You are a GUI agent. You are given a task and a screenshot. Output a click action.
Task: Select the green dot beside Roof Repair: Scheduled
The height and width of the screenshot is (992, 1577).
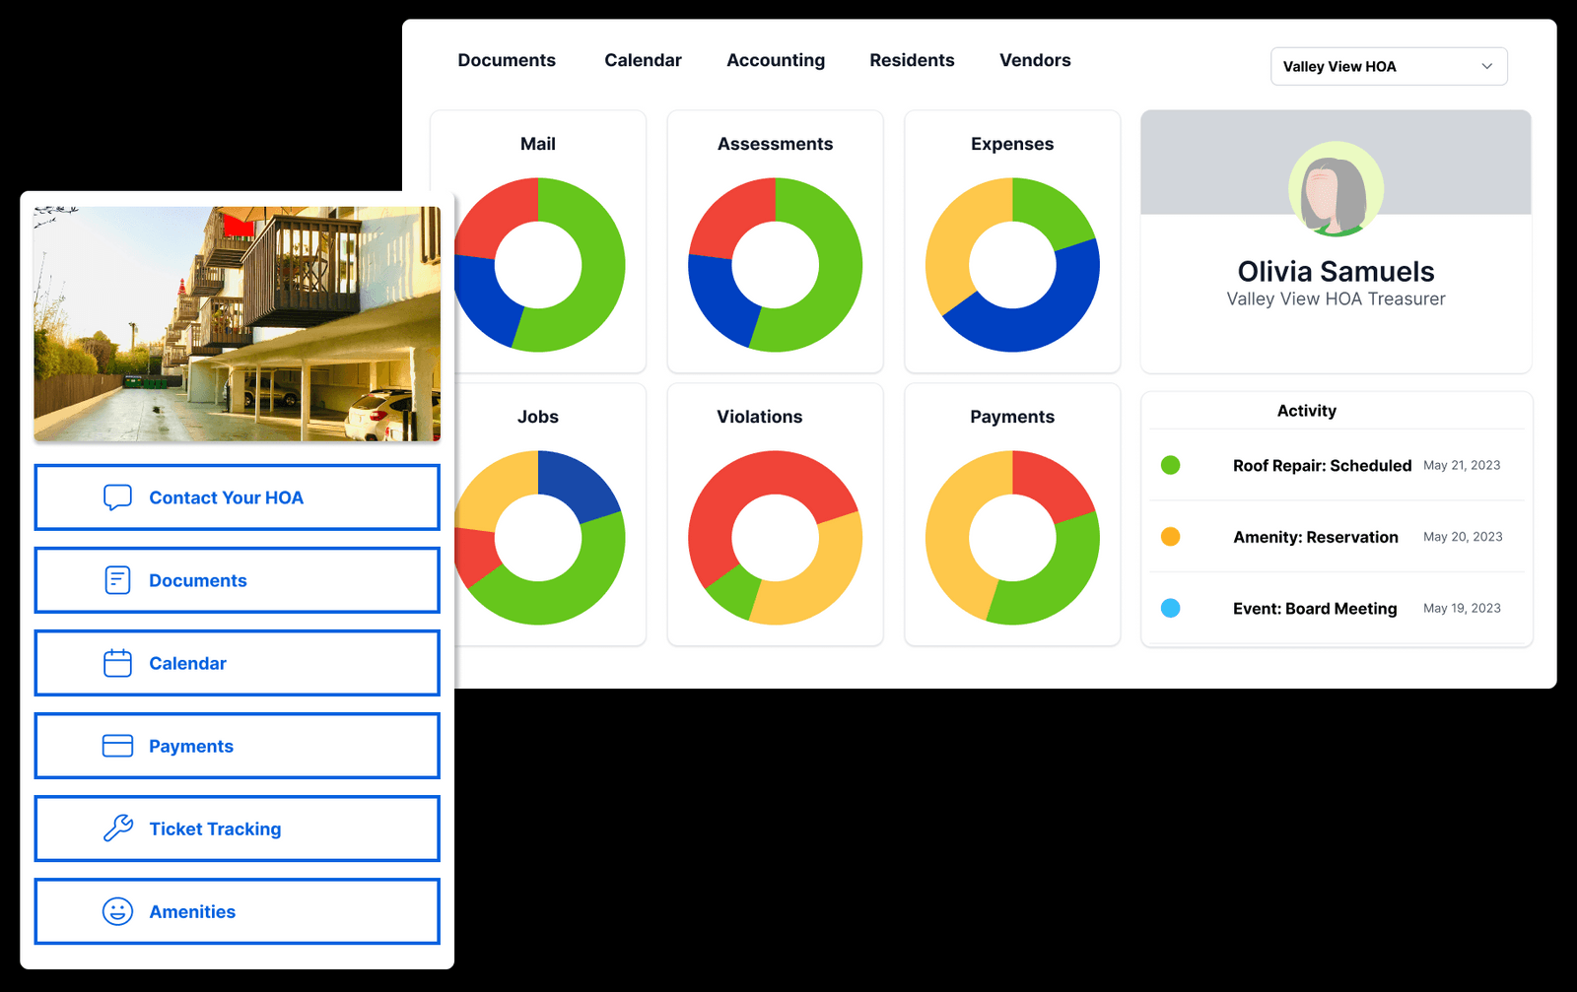coord(1171,464)
